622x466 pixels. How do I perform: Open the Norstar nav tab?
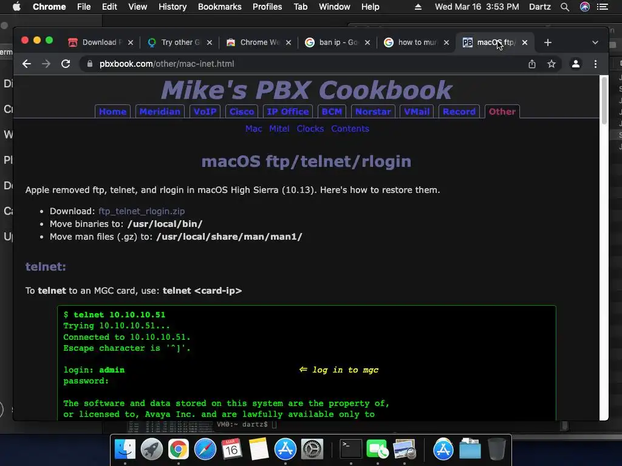[374, 112]
